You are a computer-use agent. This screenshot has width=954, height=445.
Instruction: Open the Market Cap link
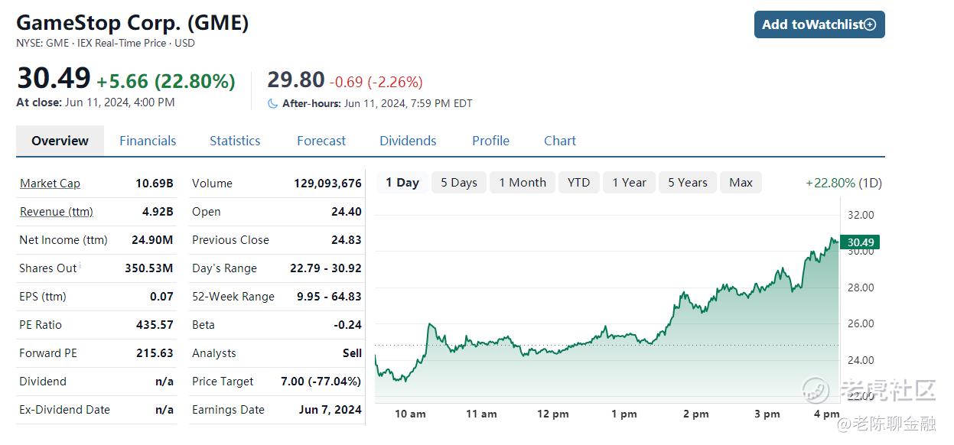(50, 184)
